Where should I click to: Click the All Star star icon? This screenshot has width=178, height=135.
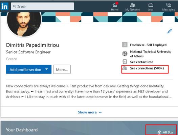pos(159,132)
